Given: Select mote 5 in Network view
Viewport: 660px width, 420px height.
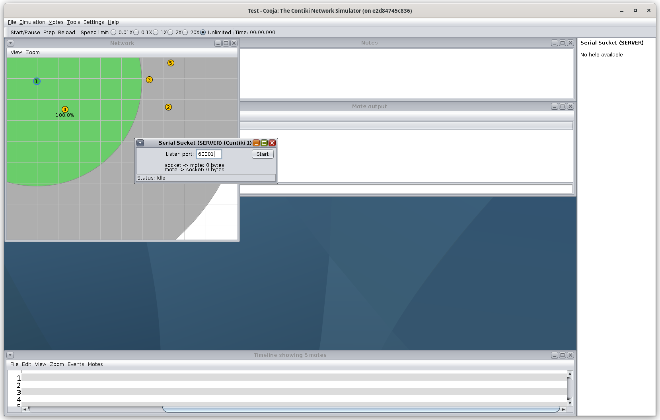Looking at the screenshot, I should 171,63.
